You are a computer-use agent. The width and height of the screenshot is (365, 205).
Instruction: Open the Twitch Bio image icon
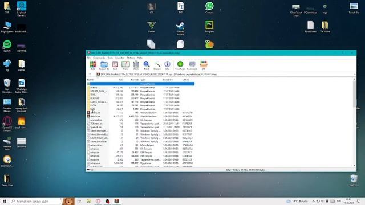[354, 7]
